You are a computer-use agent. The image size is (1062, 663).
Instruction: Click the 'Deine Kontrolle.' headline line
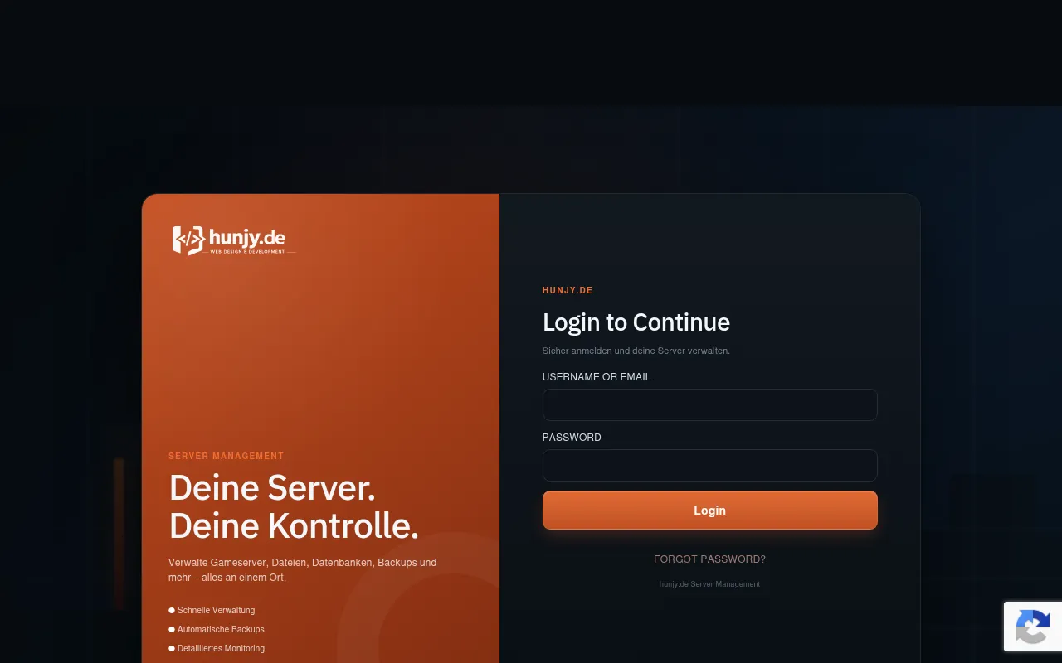tap(294, 525)
